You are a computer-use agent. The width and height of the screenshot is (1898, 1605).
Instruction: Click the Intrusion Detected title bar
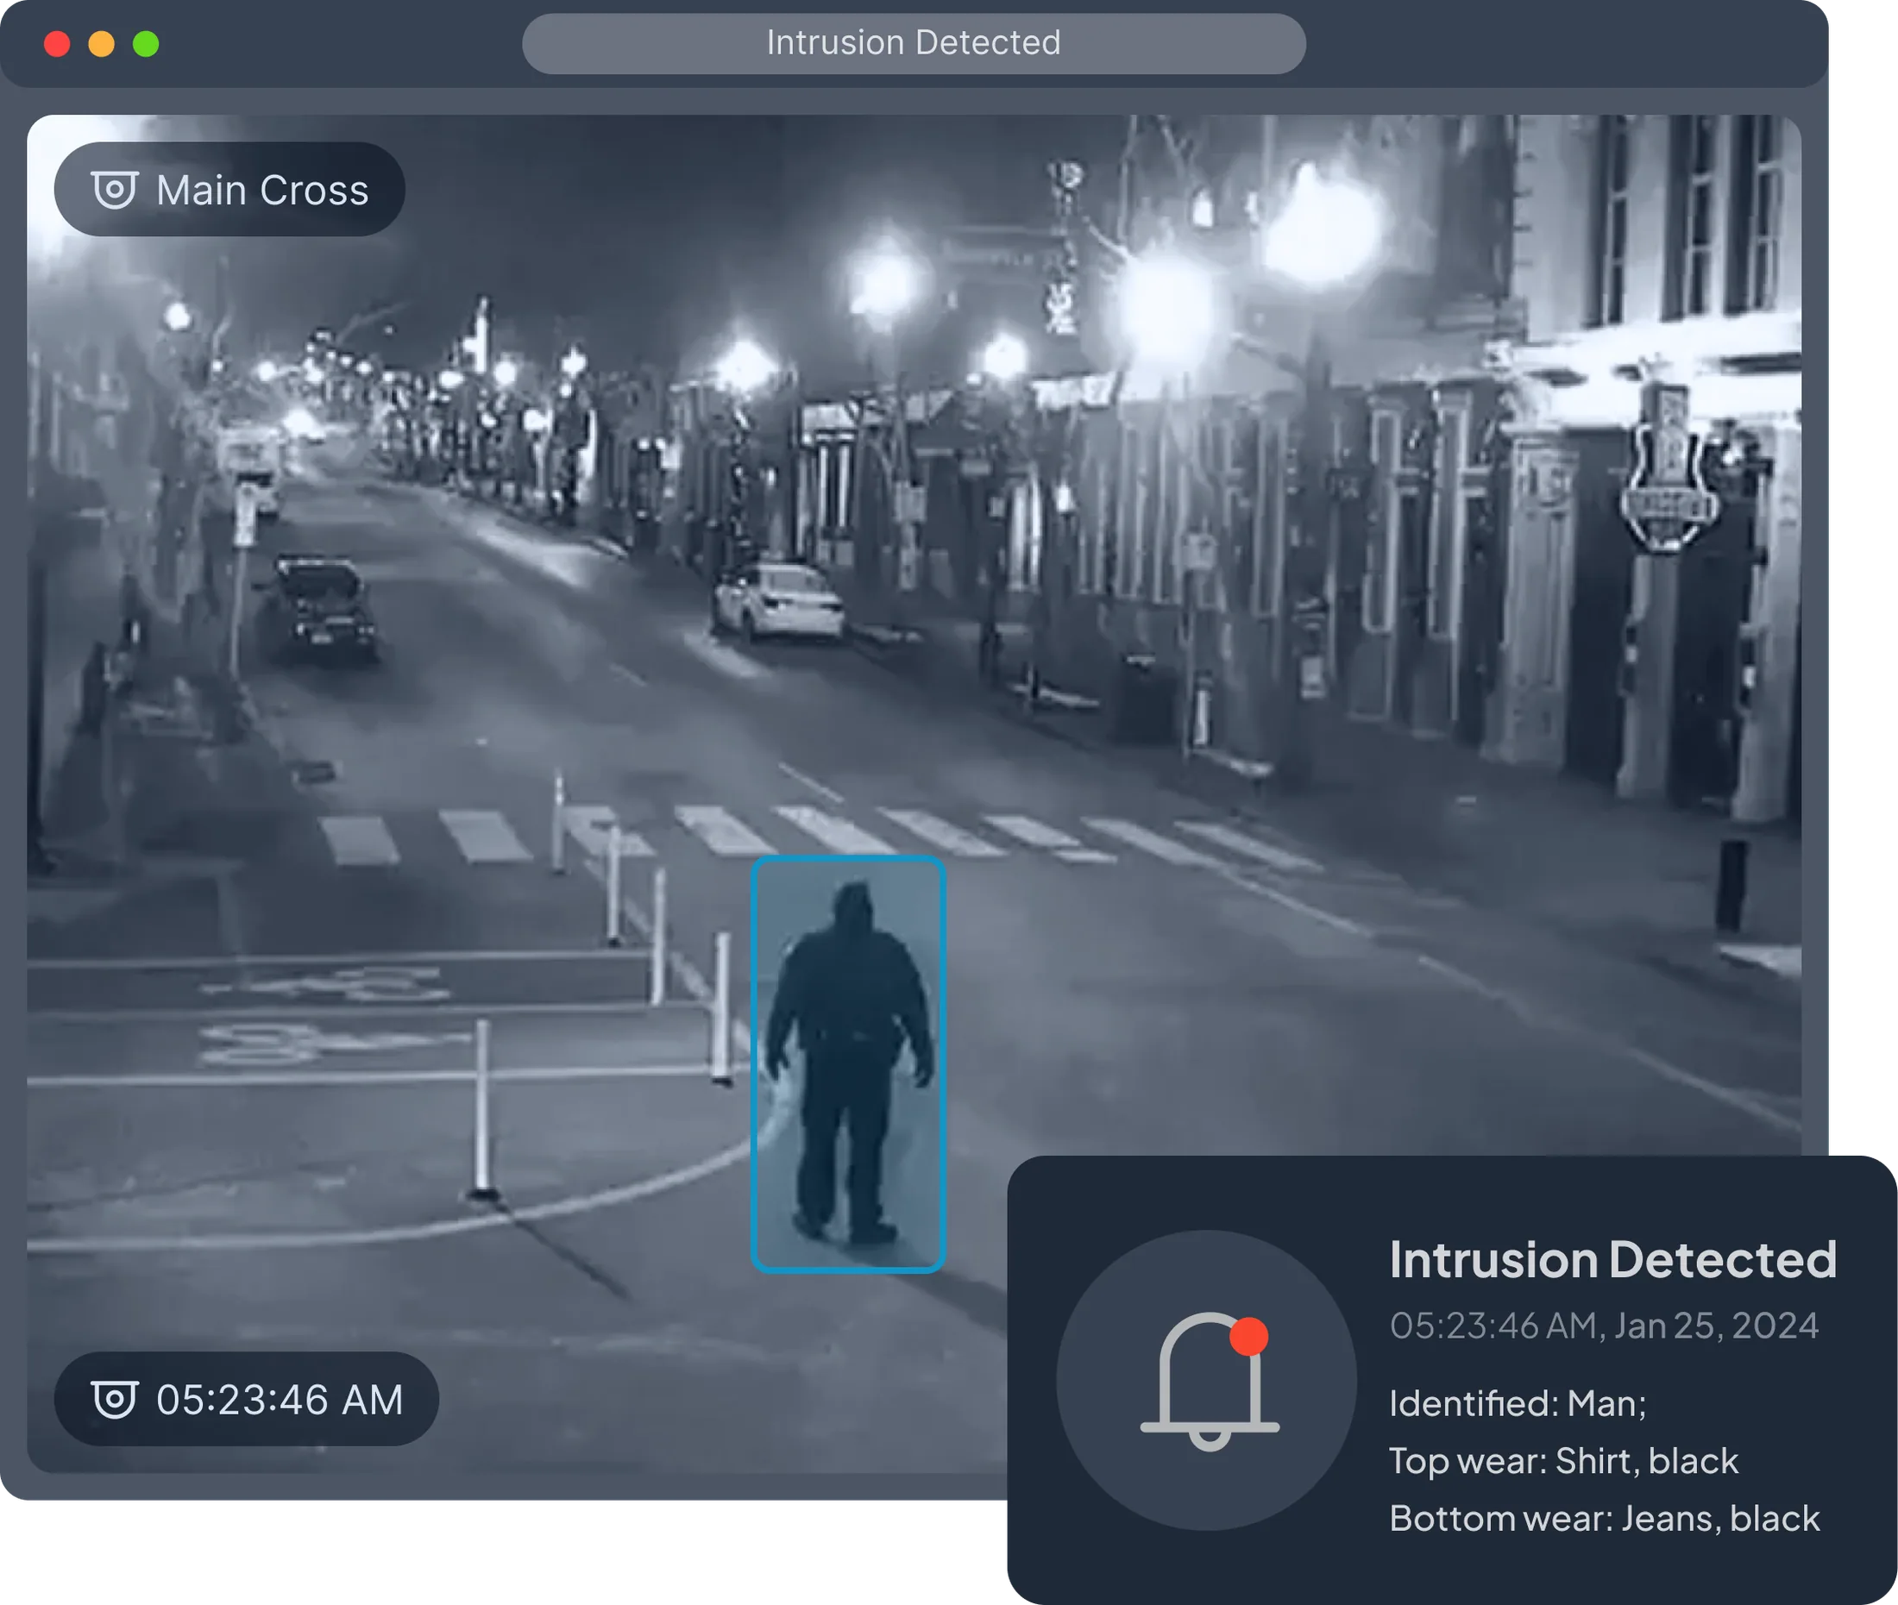(913, 43)
